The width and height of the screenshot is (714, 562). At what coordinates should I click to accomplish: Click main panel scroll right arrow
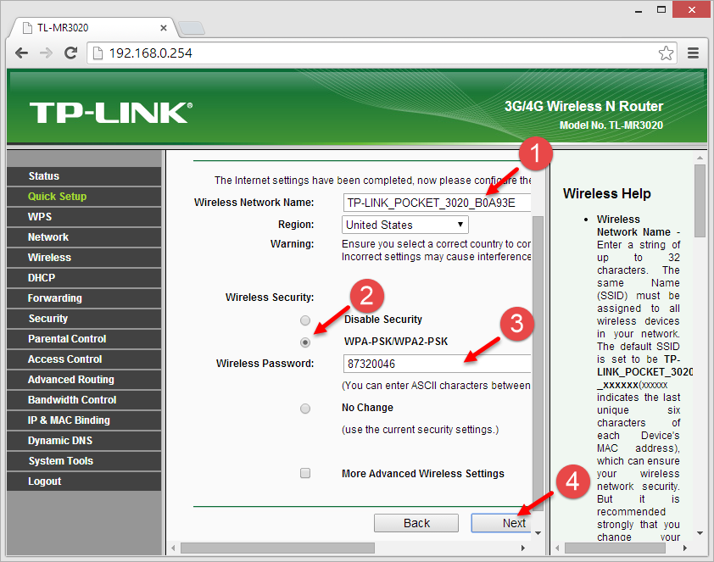[522, 548]
